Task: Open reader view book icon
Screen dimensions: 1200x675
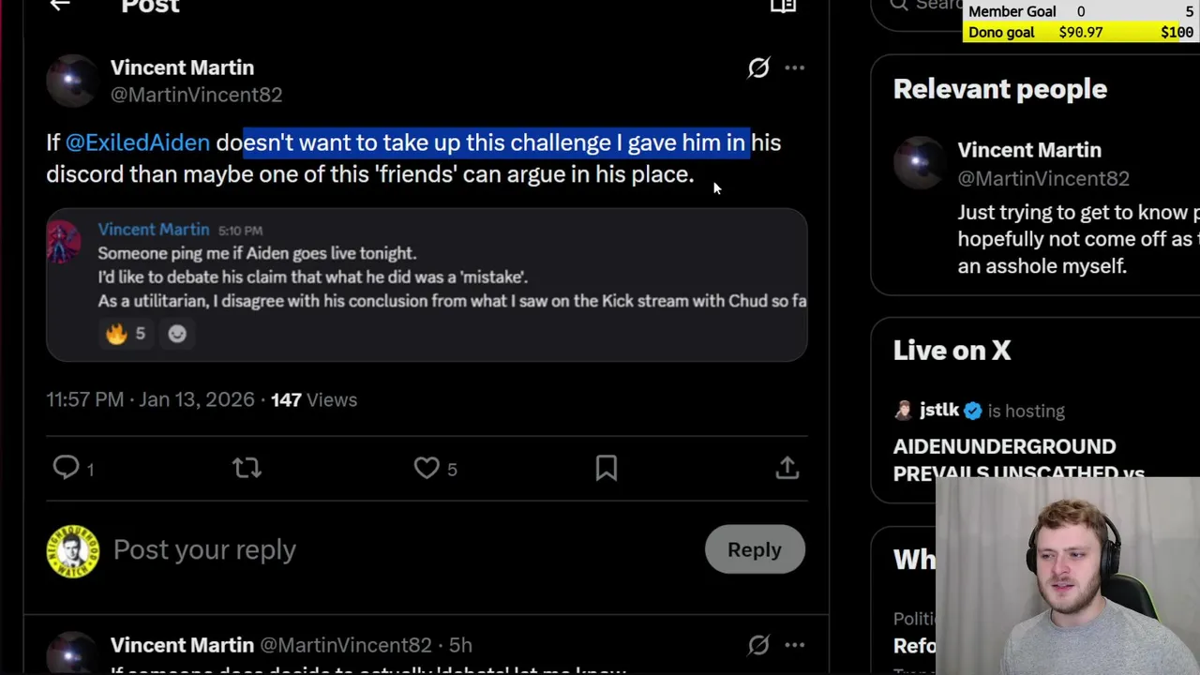Action: (x=783, y=7)
